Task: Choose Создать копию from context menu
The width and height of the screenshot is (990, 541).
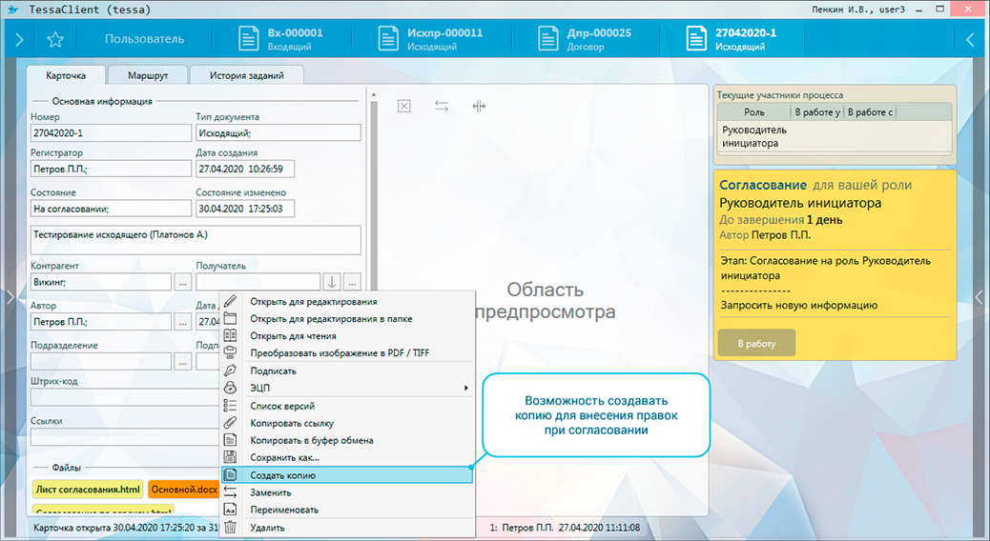Action: tap(282, 475)
